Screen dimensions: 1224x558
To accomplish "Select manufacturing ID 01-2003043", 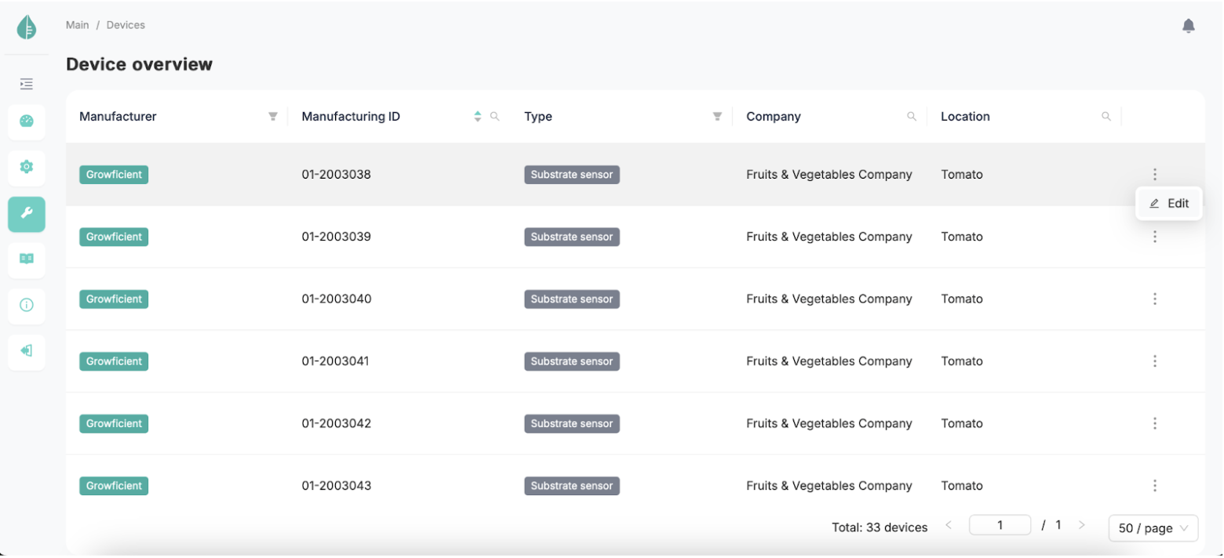I will 337,486.
